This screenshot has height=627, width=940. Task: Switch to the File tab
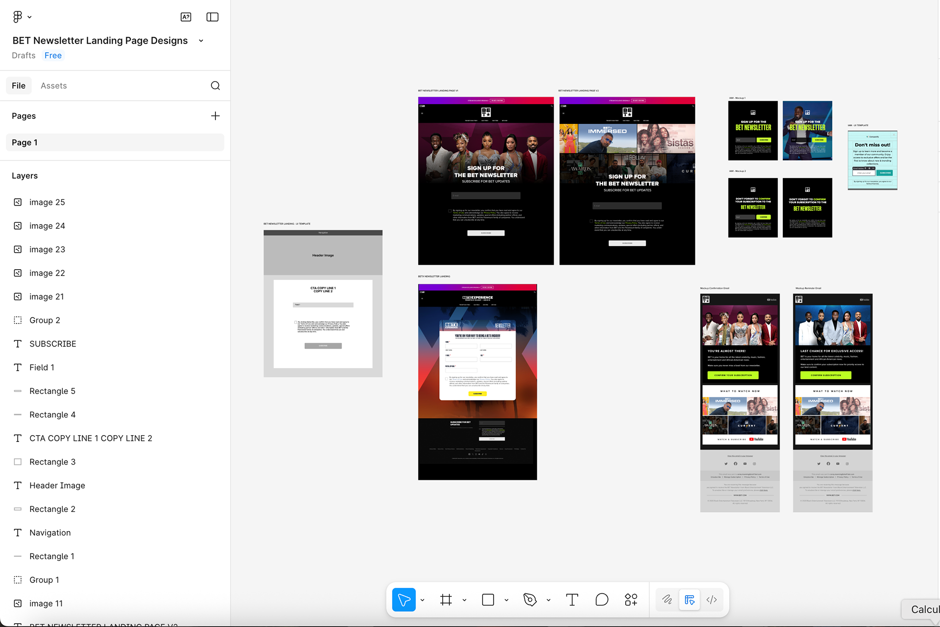click(19, 86)
